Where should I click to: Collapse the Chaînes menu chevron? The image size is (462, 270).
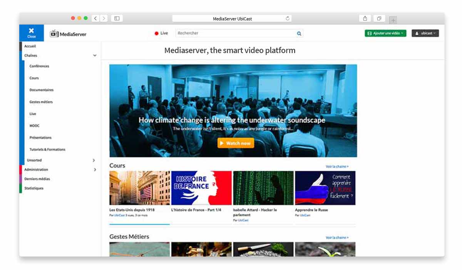[x=95, y=56]
